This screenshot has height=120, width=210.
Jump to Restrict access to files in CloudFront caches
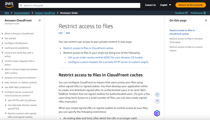pos(182,32)
